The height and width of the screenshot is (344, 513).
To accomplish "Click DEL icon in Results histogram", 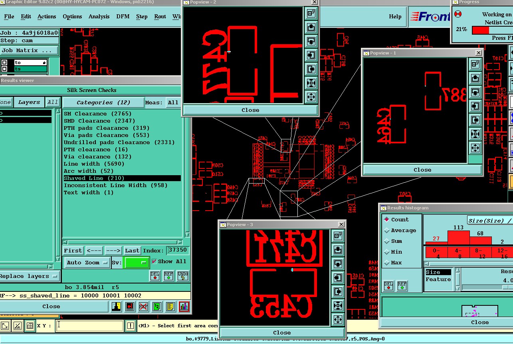I will pyautogui.click(x=388, y=285).
